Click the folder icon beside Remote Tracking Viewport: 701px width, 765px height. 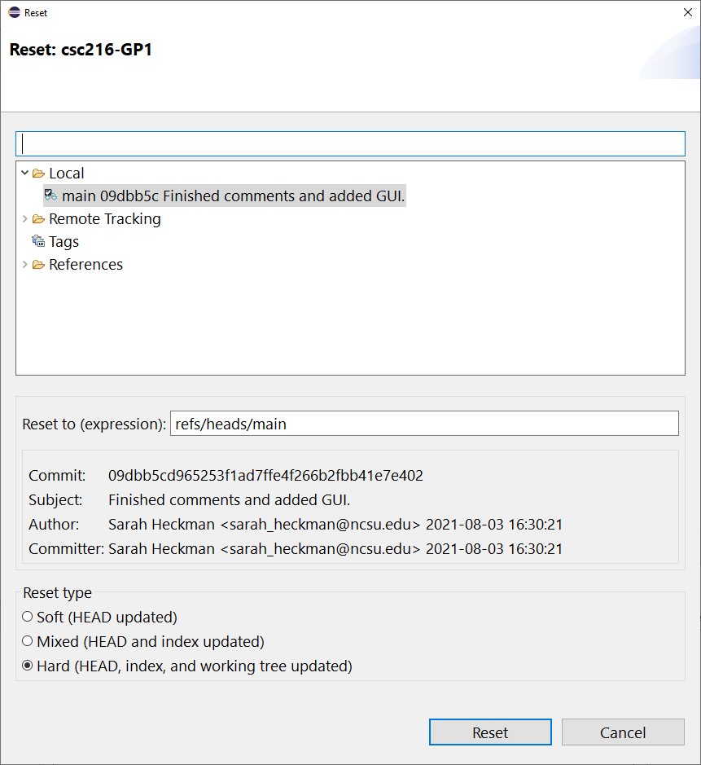38,218
